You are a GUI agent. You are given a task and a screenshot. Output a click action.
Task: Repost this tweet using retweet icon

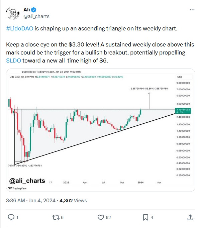coord(56,217)
